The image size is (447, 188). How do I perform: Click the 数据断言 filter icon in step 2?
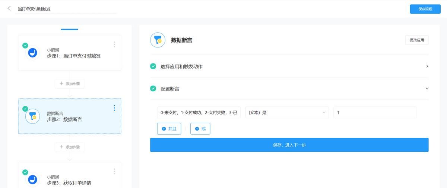(x=33, y=116)
